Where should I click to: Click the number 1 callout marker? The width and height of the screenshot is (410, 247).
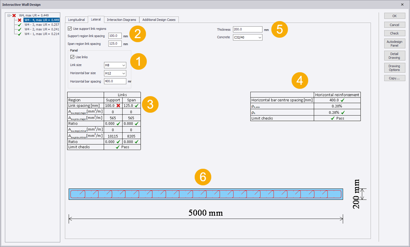point(138,62)
